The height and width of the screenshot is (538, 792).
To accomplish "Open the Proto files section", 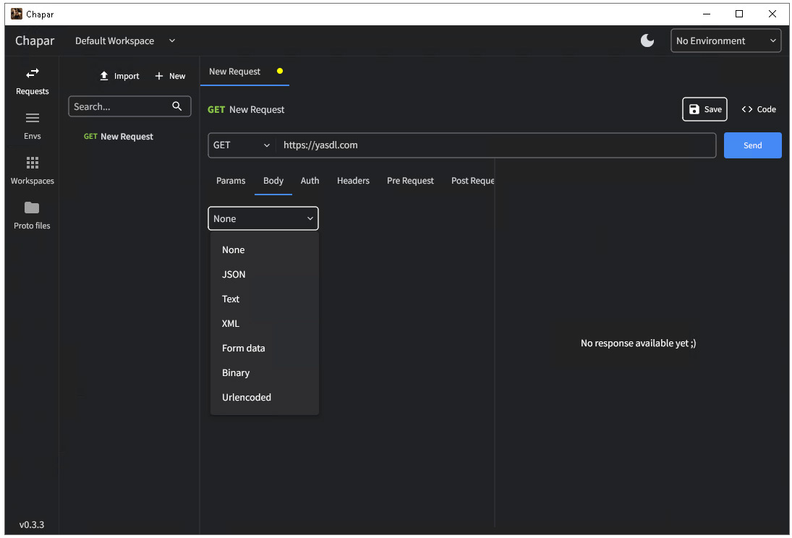I will click(x=32, y=215).
